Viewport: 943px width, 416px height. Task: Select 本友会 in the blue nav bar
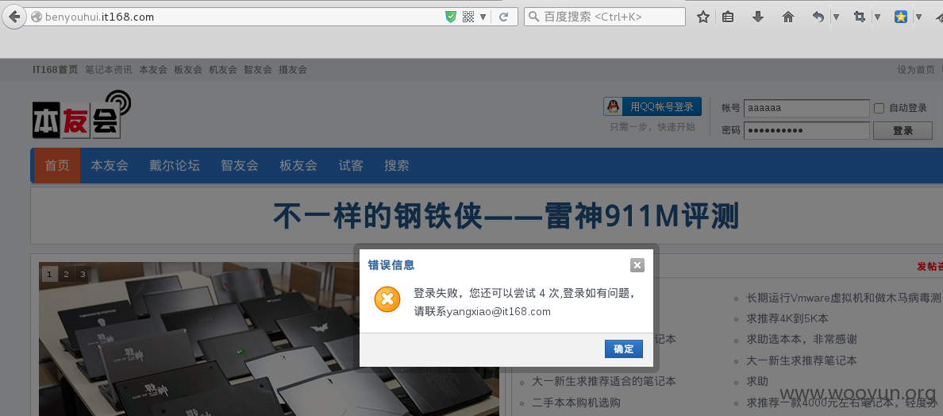[x=110, y=165]
